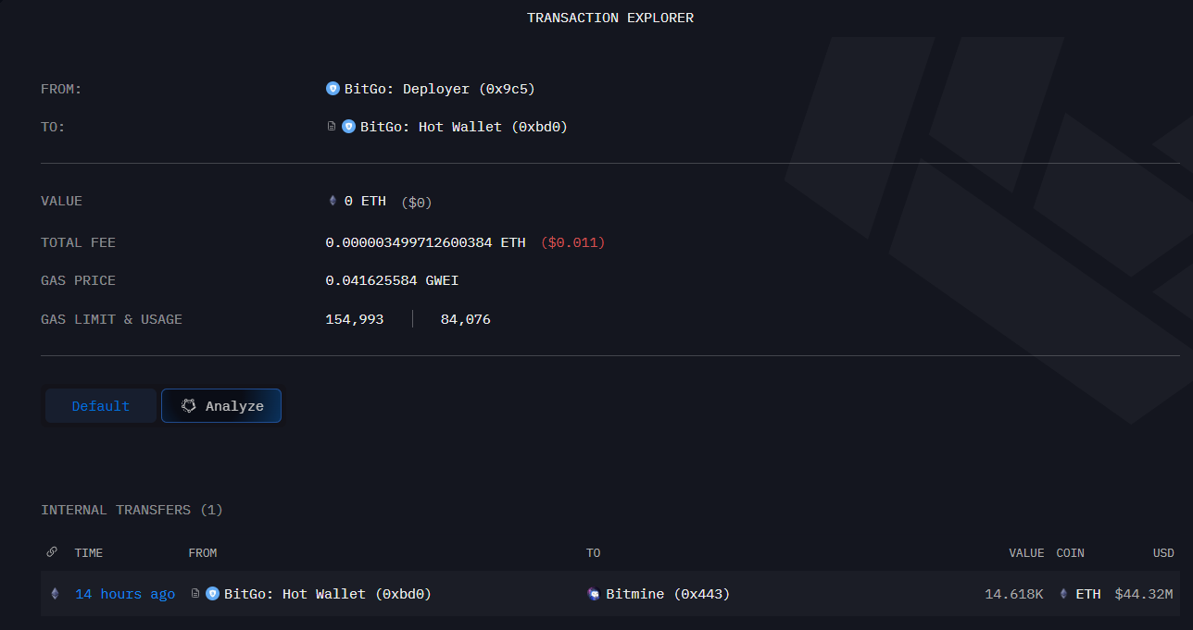Switch to the Default view tab

tap(101, 406)
